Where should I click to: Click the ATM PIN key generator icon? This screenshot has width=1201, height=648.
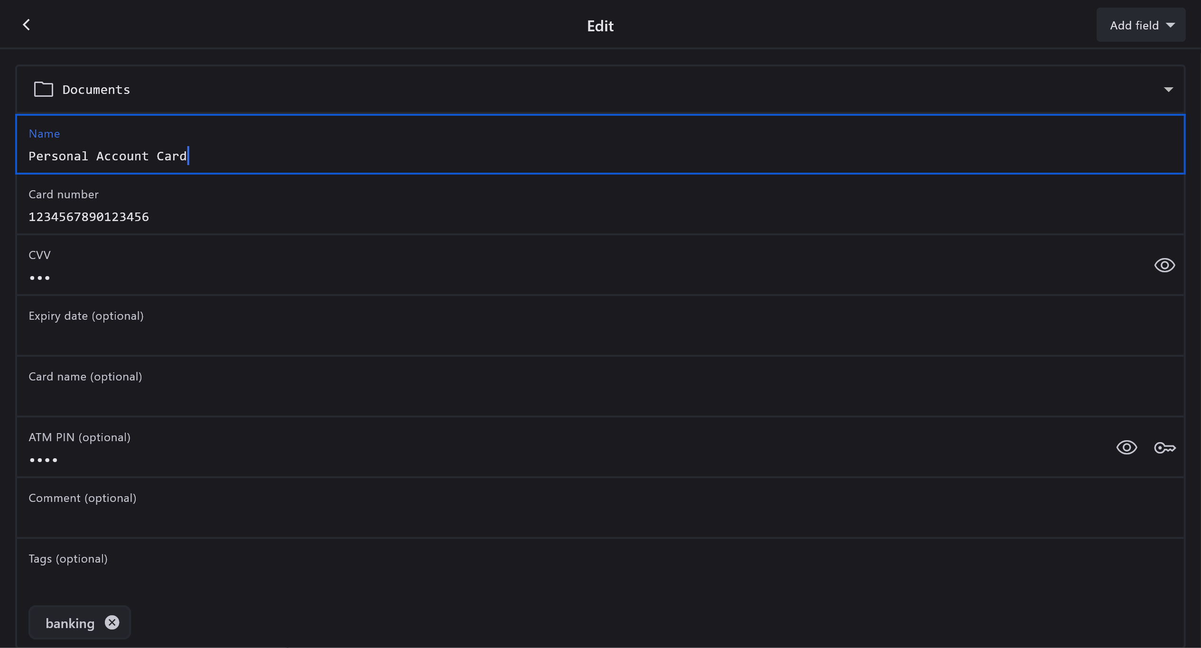[1164, 447]
